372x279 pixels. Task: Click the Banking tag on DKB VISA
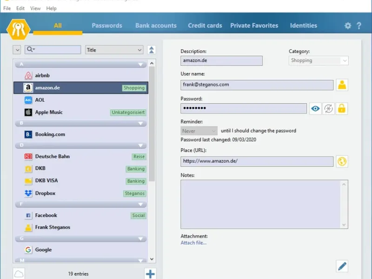point(136,181)
